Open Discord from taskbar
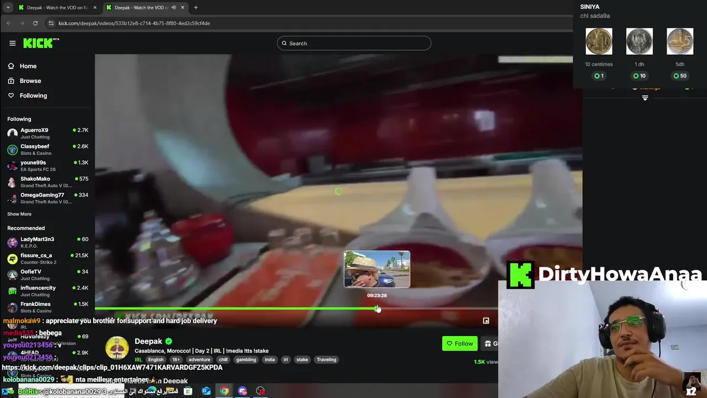 pos(242,391)
